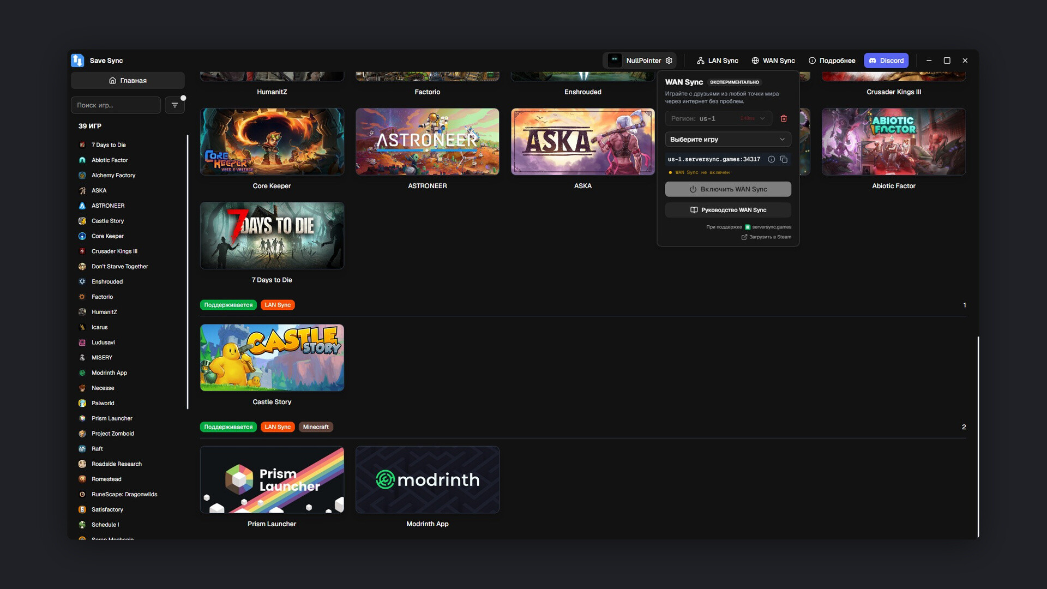This screenshot has width=1047, height=589.
Task: Click the Modrinth App sidebar icon
Action: (82, 373)
